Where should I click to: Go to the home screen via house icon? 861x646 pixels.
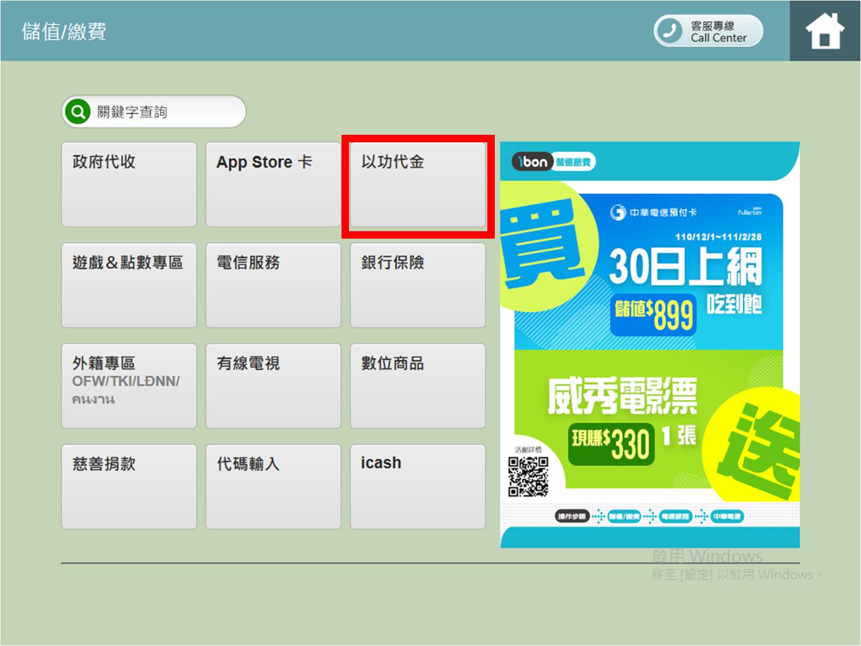pos(825,31)
